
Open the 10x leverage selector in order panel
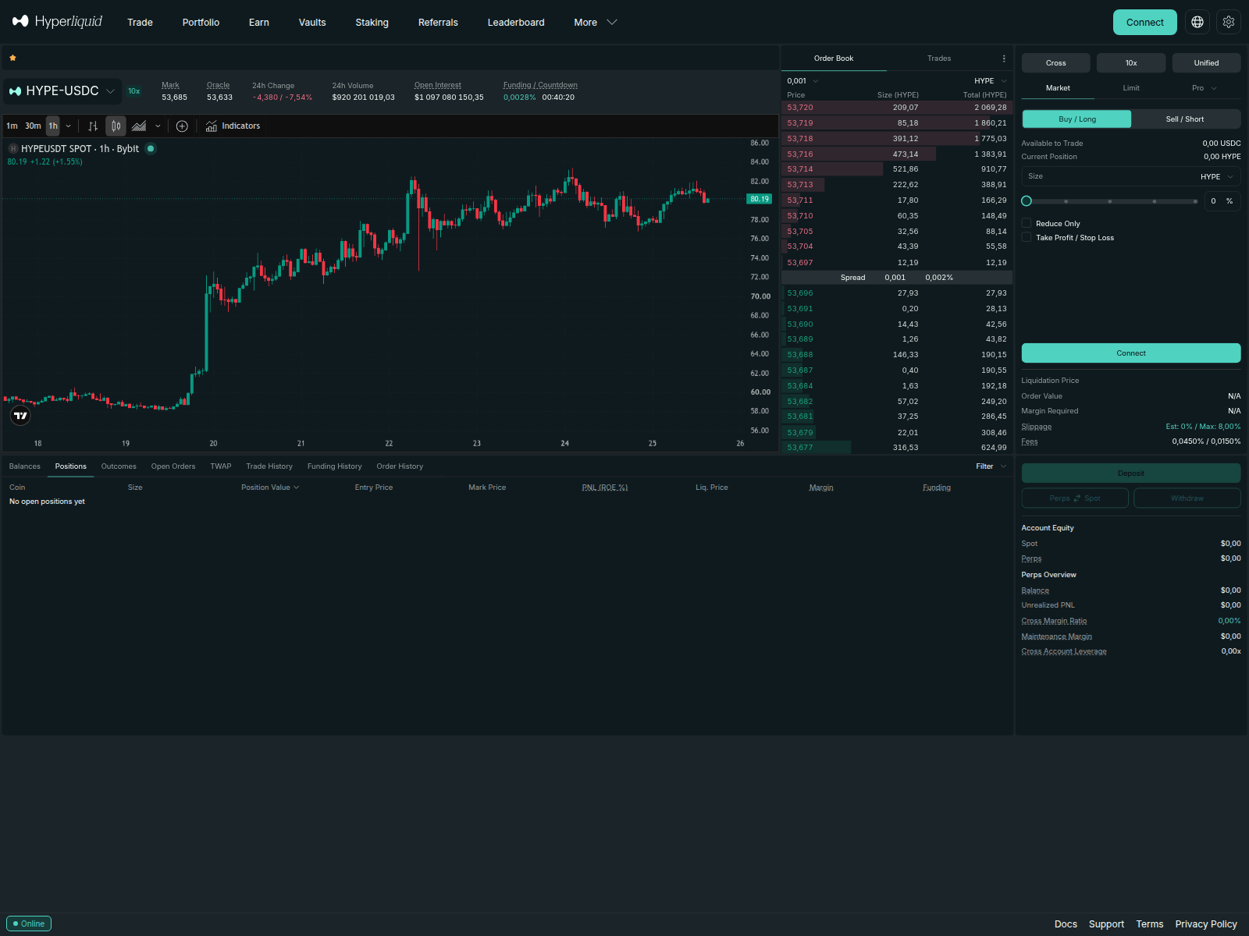tap(1131, 63)
